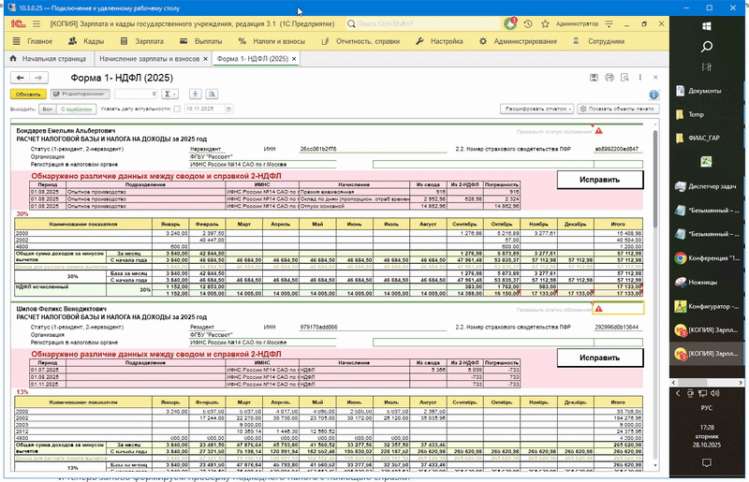Save report using the floppy disk icon
The height and width of the screenshot is (482, 749).
(594, 78)
